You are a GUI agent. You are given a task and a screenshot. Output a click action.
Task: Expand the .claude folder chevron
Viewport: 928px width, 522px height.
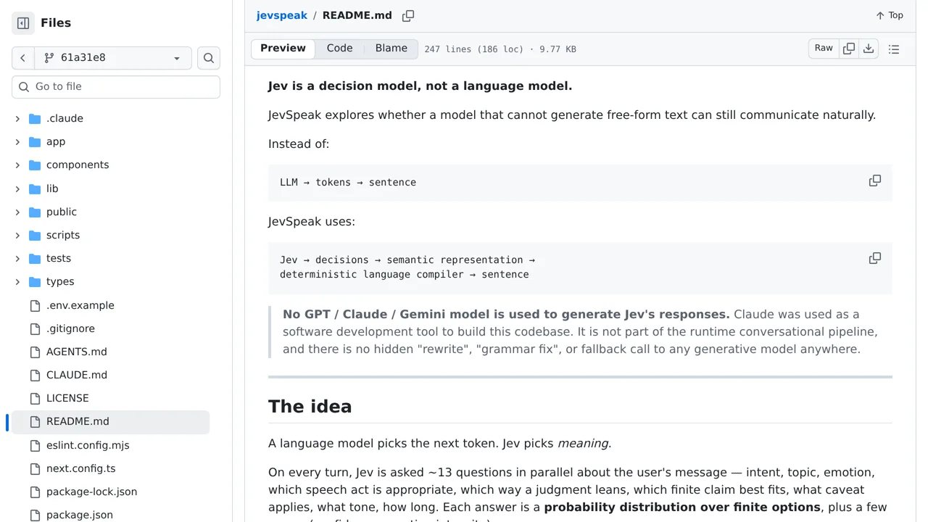(x=17, y=118)
